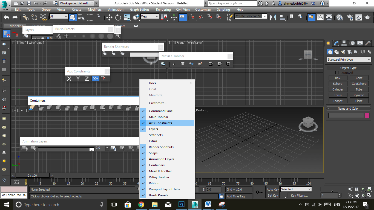Image resolution: width=374 pixels, height=210 pixels.
Task: Click the magenta object color swatch
Action: [367, 115]
